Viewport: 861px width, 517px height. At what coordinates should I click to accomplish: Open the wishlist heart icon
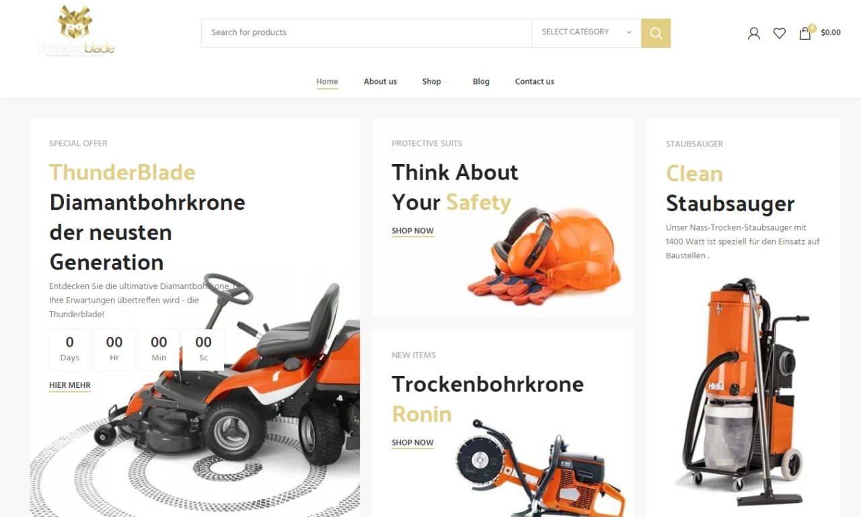pyautogui.click(x=780, y=33)
